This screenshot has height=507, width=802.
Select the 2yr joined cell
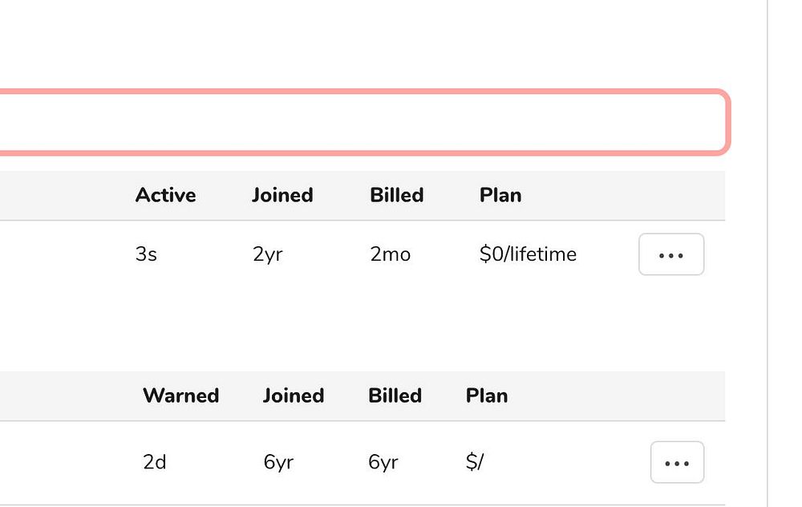(x=267, y=255)
